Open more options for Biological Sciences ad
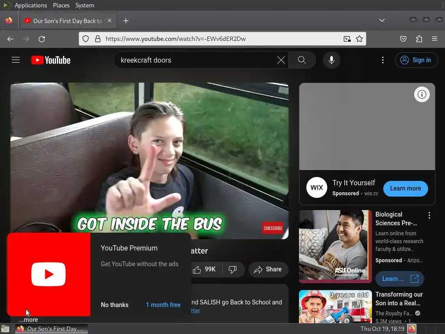The width and height of the screenshot is (445, 334). (x=429, y=215)
